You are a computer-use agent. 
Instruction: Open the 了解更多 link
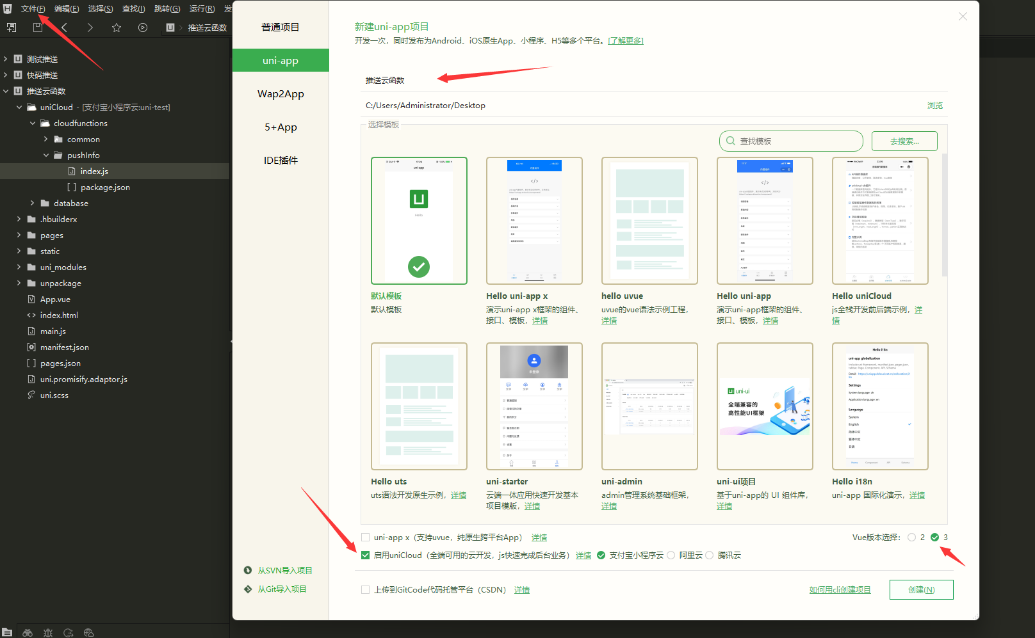click(x=625, y=41)
